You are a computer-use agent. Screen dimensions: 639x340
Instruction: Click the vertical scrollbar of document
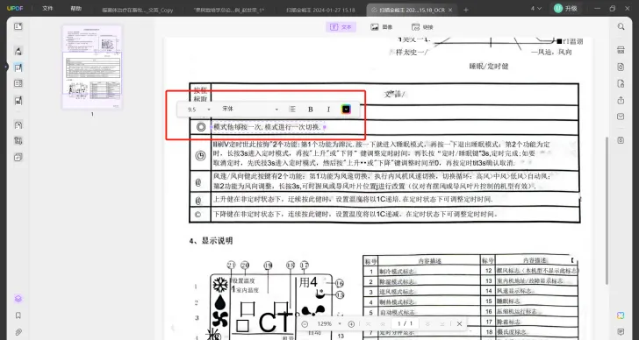pyautogui.click(x=607, y=209)
